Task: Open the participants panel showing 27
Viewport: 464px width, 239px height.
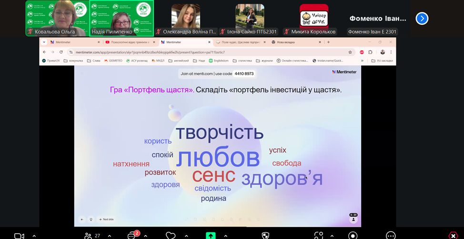Action: pos(88,236)
